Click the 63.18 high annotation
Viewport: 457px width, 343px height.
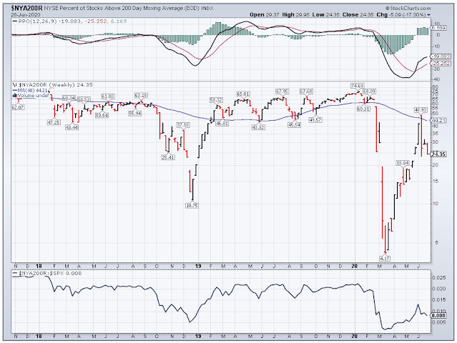coord(141,96)
